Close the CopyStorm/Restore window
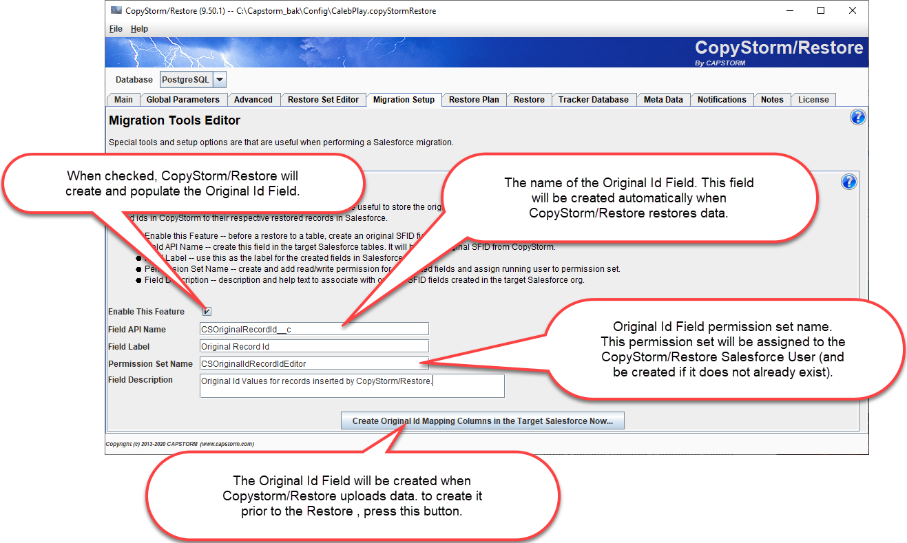This screenshot has width=907, height=543. click(x=853, y=11)
